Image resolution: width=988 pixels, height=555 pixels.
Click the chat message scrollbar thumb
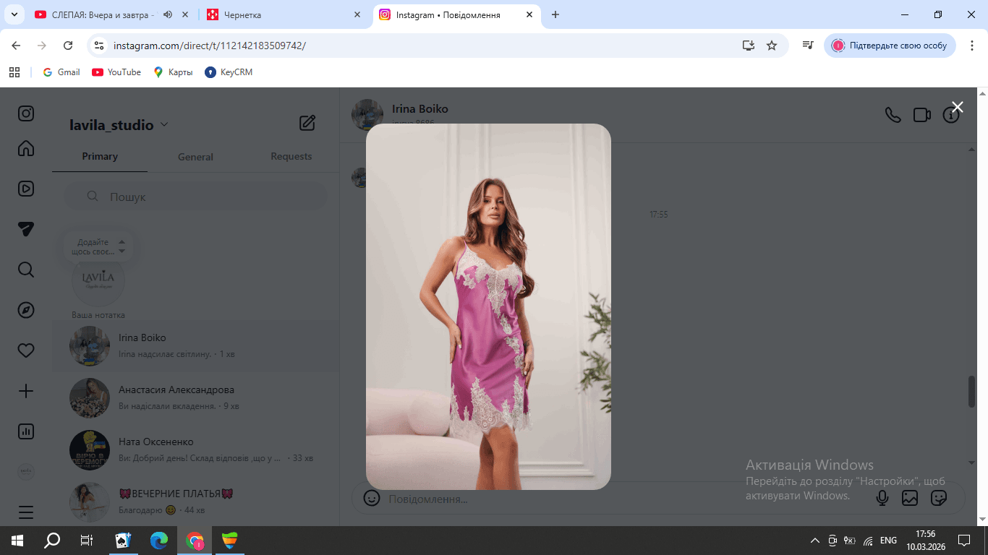[972, 392]
